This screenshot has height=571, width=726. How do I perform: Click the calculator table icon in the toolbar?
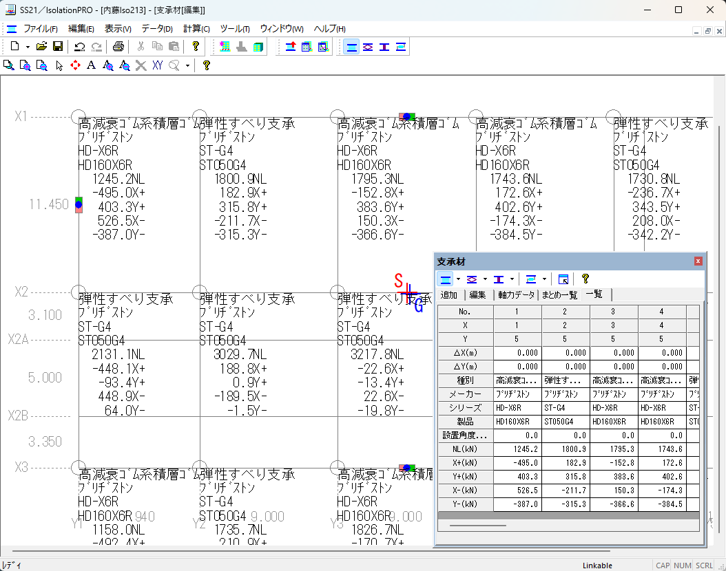click(x=307, y=46)
